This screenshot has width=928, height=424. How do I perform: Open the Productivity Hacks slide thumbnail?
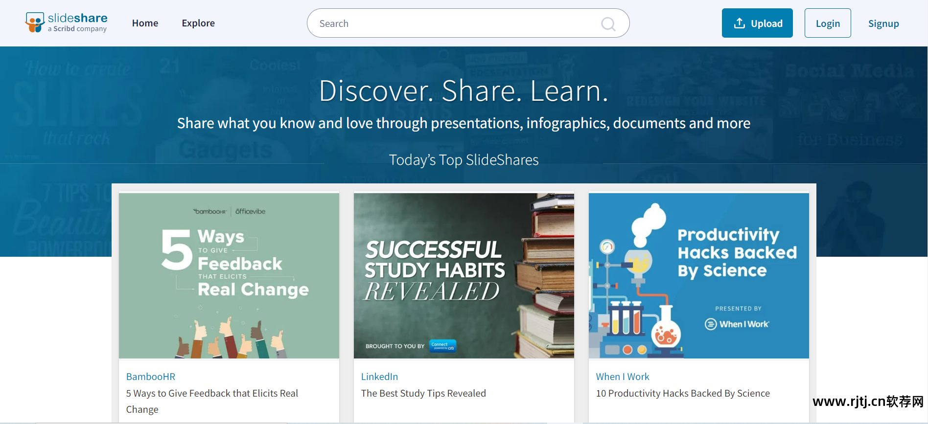(x=698, y=275)
